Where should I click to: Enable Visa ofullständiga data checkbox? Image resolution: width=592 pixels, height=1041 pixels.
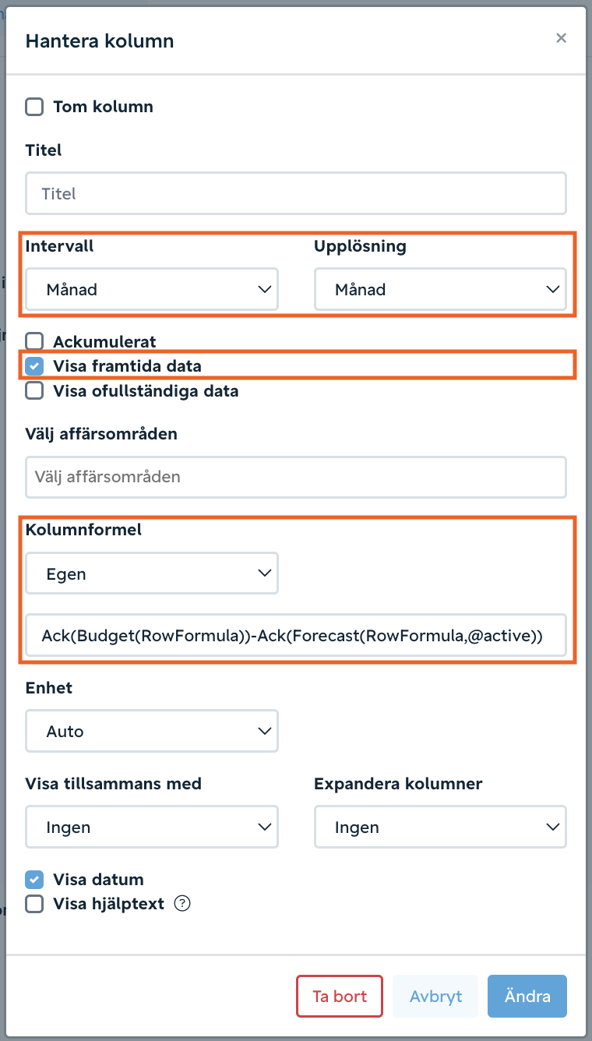point(34,391)
